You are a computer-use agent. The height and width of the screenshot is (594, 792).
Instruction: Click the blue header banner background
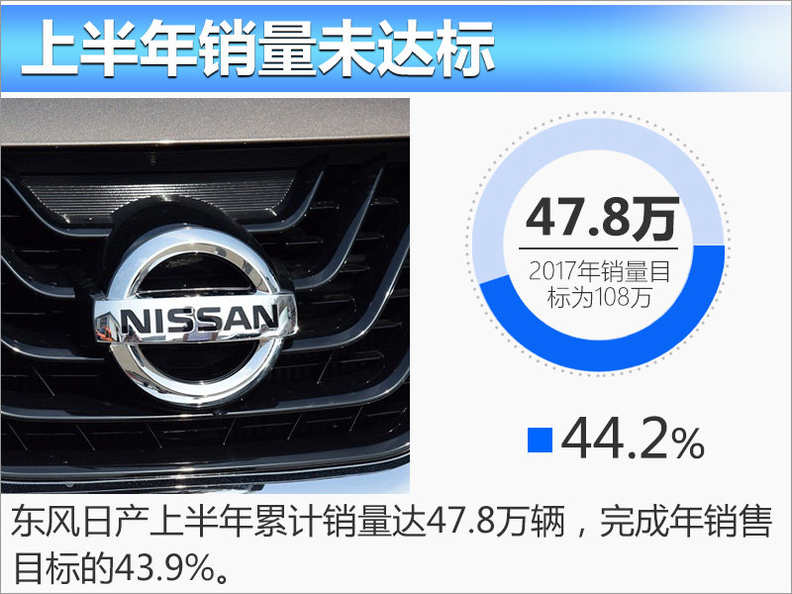tap(642, 49)
